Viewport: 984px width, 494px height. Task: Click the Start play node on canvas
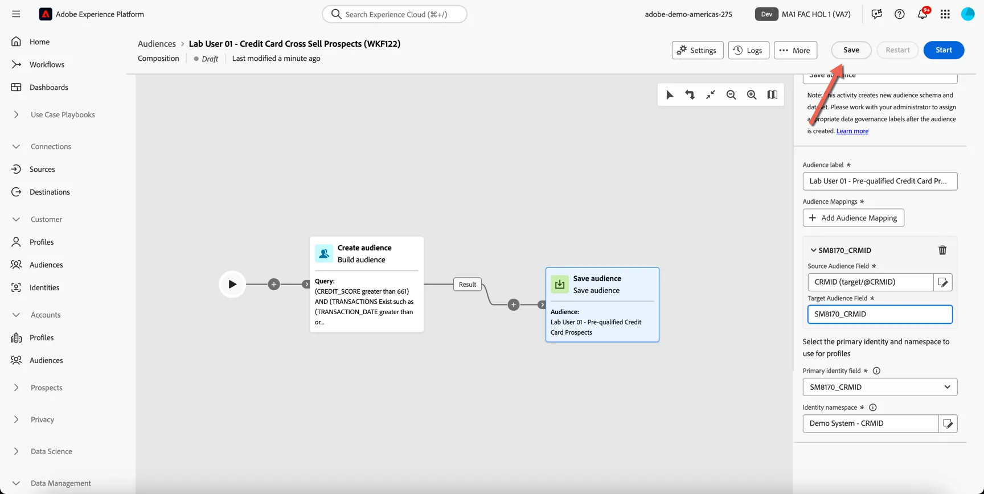click(232, 284)
